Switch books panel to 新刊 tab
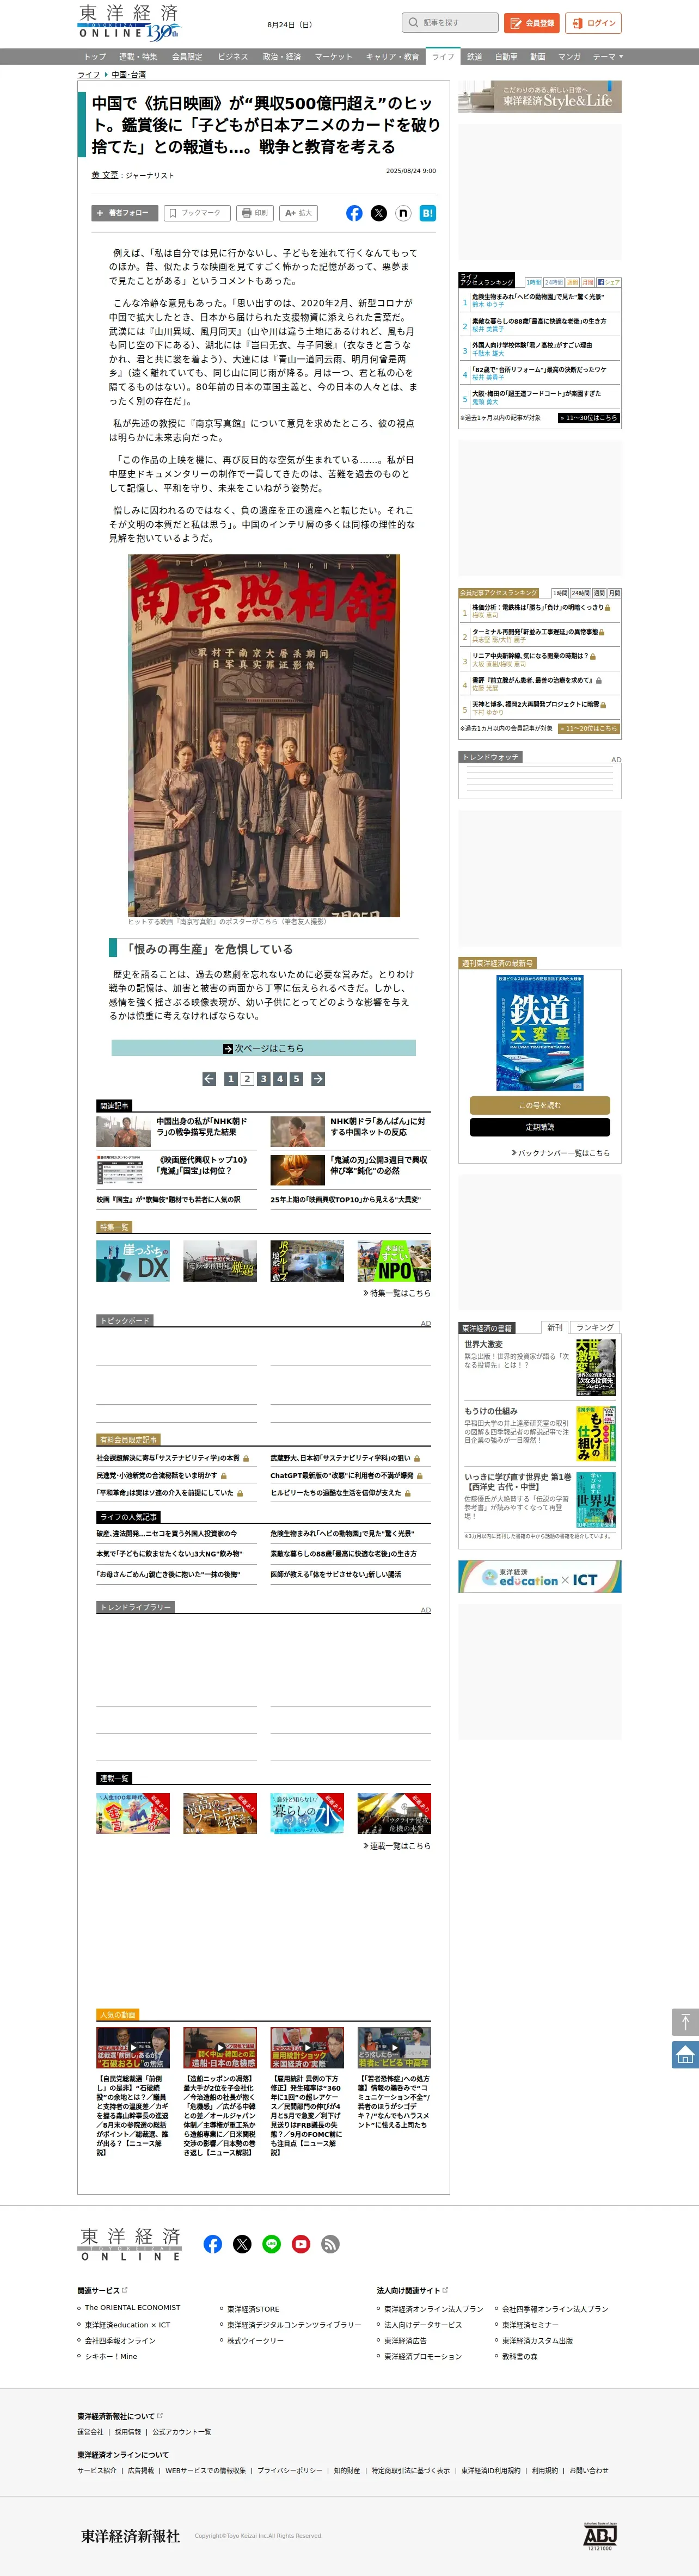Image resolution: width=699 pixels, height=2576 pixels. click(x=555, y=1328)
